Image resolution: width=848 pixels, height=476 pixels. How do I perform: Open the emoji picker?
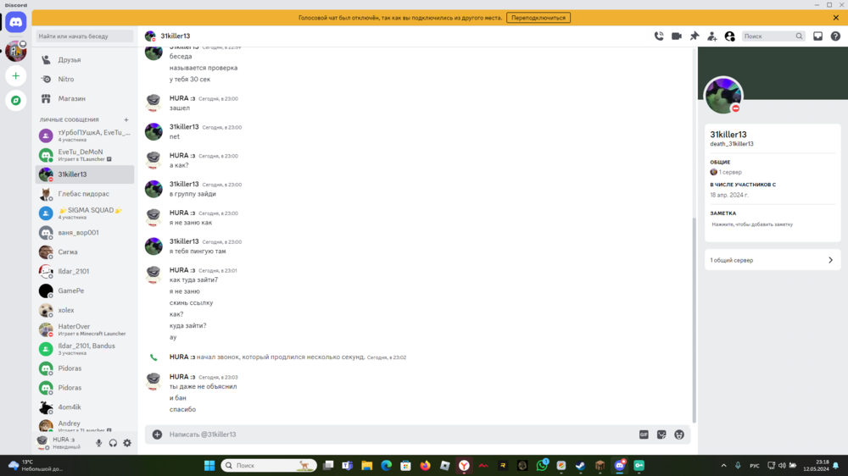pyautogui.click(x=679, y=434)
